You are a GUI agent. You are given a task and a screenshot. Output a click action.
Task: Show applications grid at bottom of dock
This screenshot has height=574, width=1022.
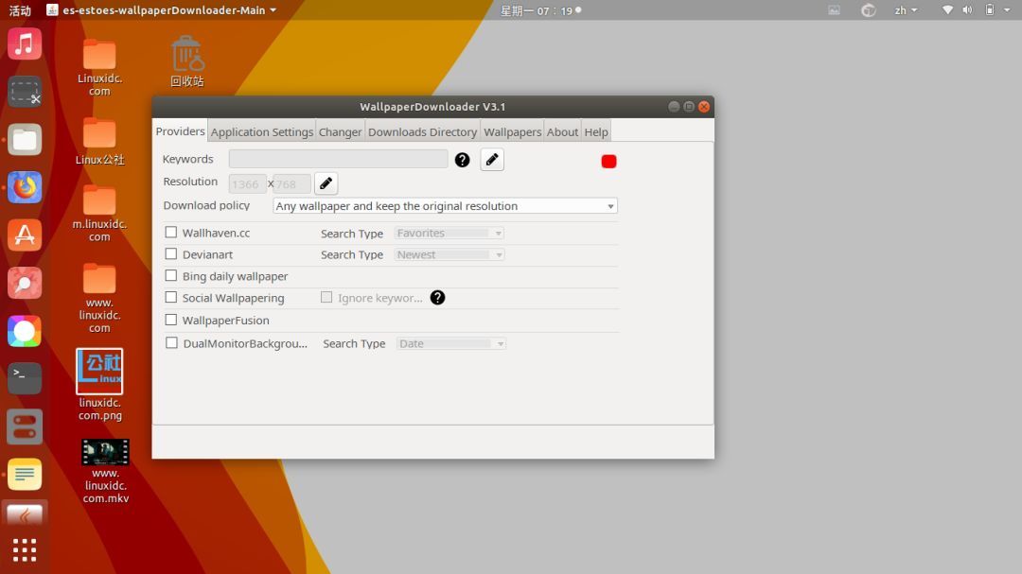25,550
